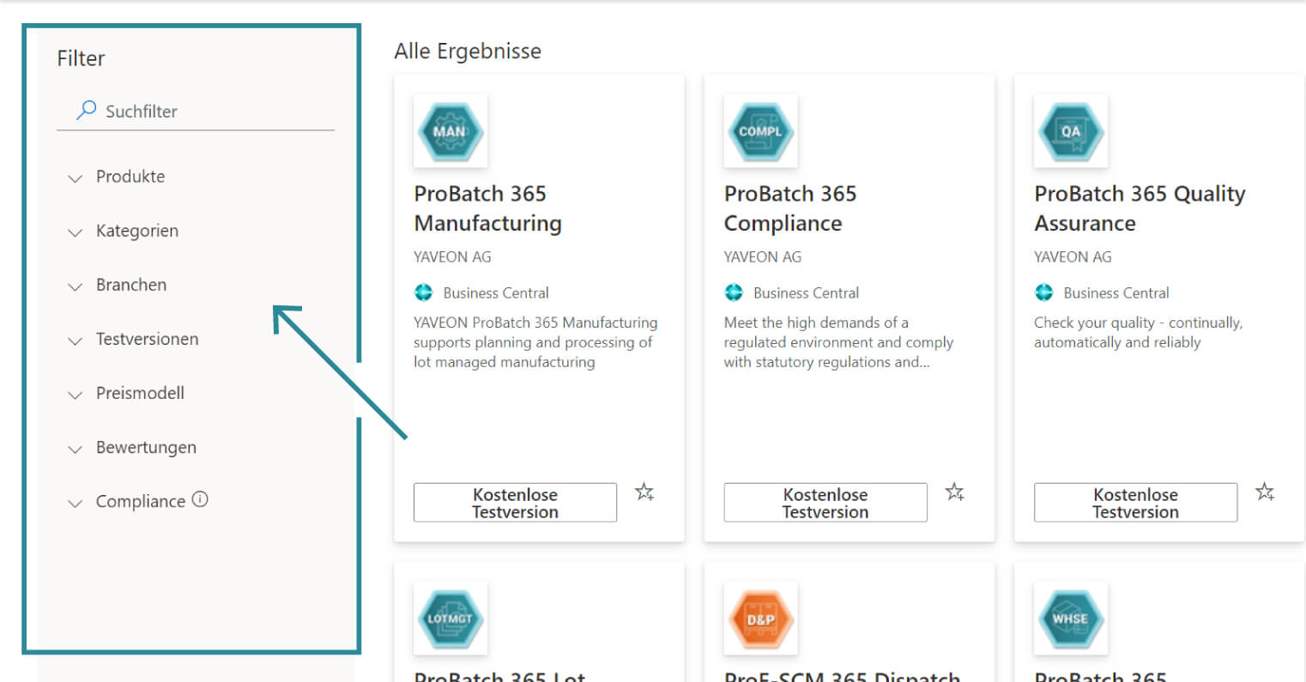Click the WHSE hexagon app icon
1306x682 pixels.
(1071, 619)
